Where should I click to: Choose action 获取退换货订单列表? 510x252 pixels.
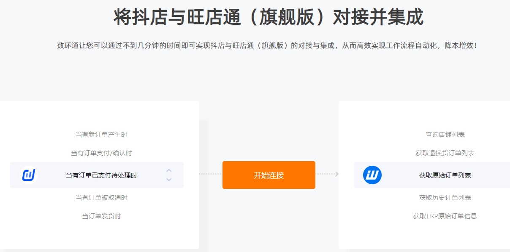tap(445, 153)
